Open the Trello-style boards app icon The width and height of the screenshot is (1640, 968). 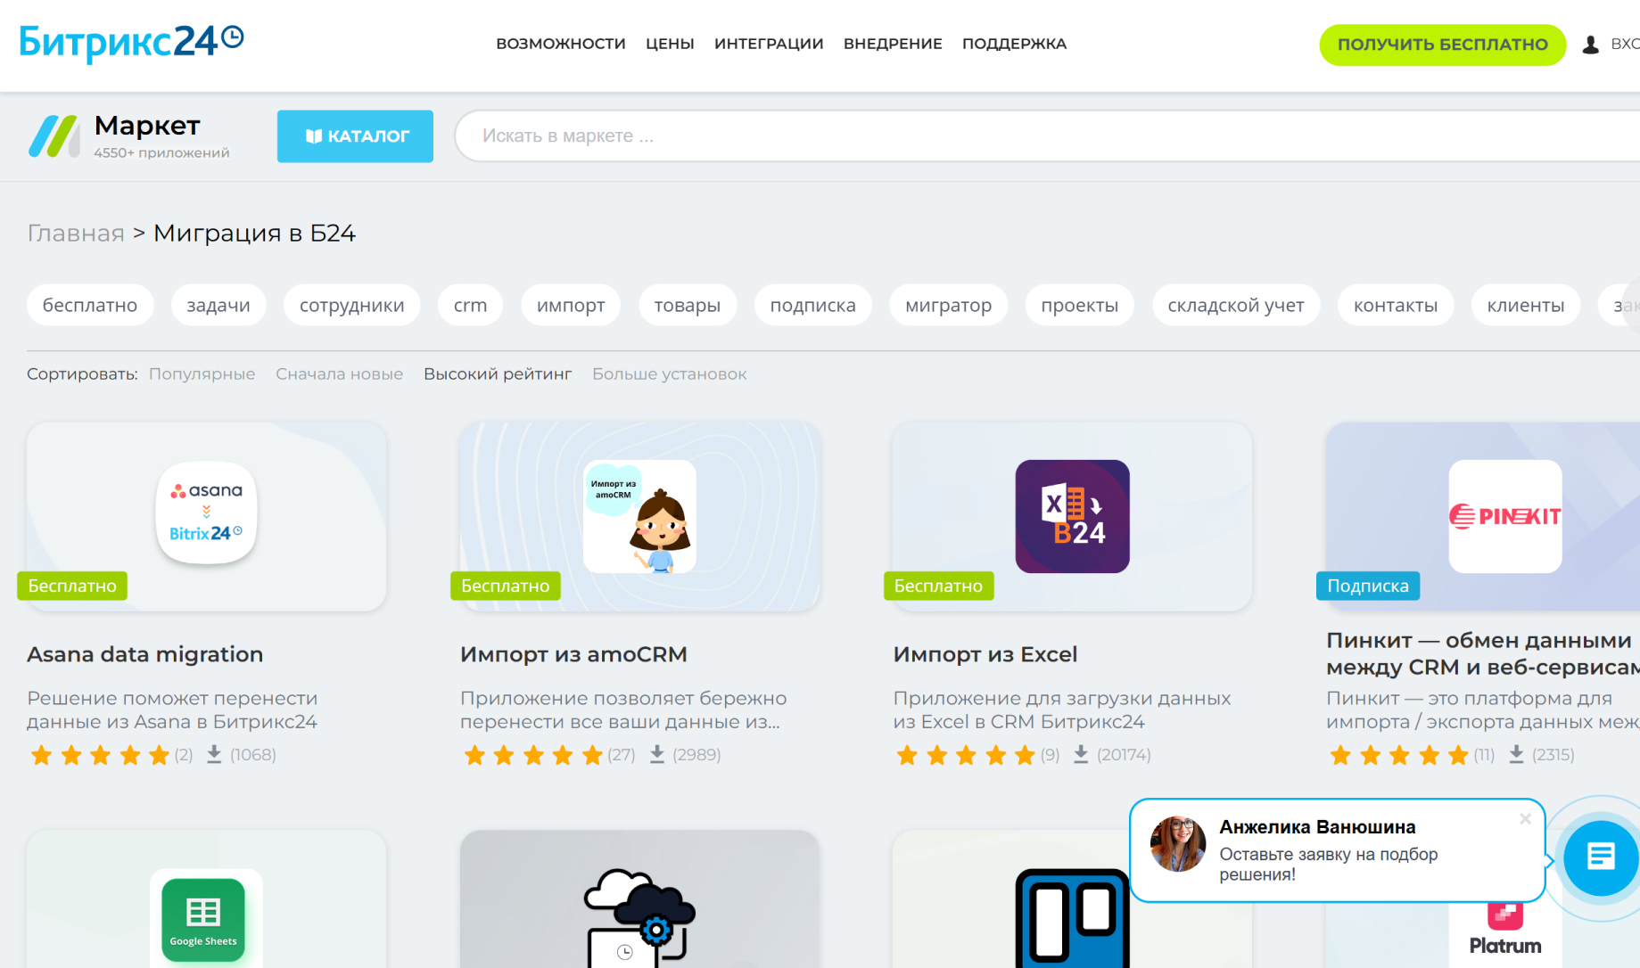pyautogui.click(x=1072, y=918)
